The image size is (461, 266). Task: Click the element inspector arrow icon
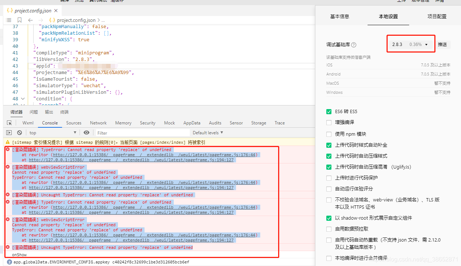[x=9, y=123]
